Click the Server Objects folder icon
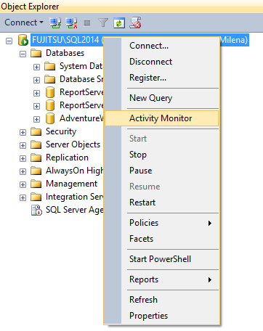This screenshot has width=263, height=331. 36,144
